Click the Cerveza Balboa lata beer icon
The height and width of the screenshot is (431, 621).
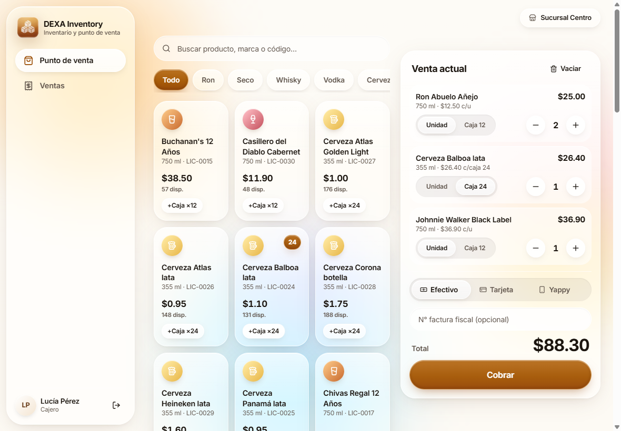[253, 245]
